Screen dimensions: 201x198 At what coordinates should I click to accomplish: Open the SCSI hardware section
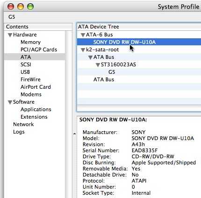click(x=26, y=64)
